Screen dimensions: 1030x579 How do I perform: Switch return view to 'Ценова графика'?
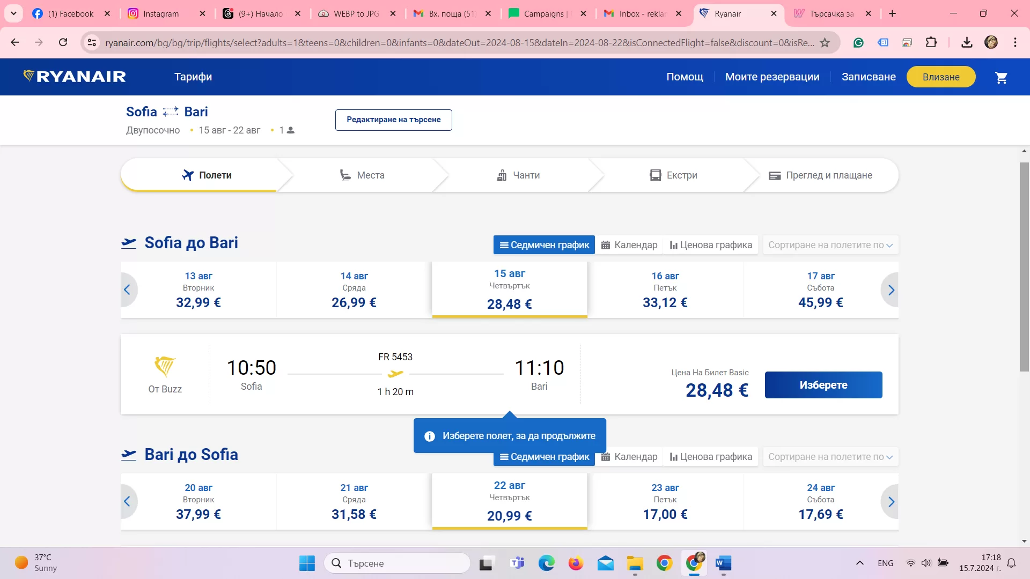click(711, 457)
